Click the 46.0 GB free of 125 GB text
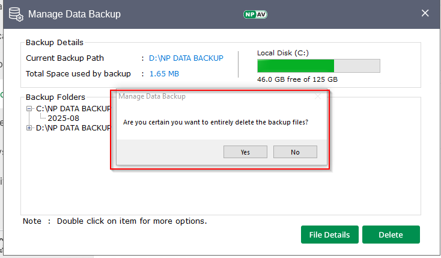 [x=297, y=79]
